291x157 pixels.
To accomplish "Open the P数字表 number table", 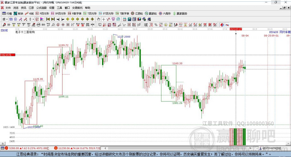I will tap(75, 14).
